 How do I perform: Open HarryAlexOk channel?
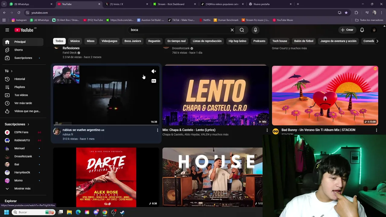click(x=23, y=172)
